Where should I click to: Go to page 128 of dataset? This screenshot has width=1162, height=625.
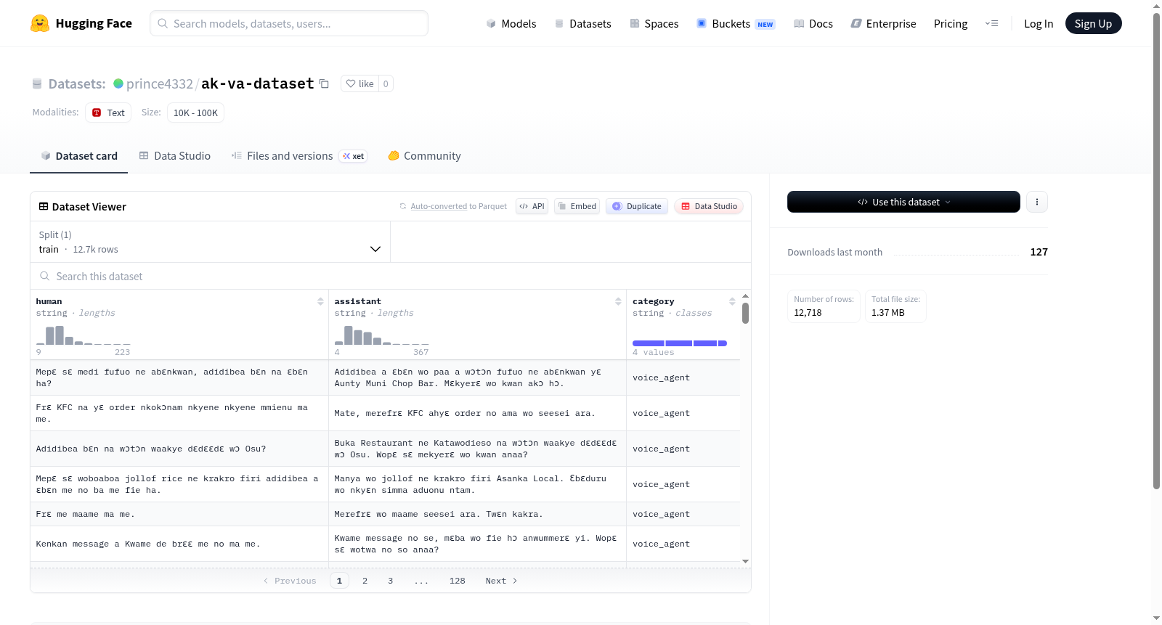coord(458,581)
